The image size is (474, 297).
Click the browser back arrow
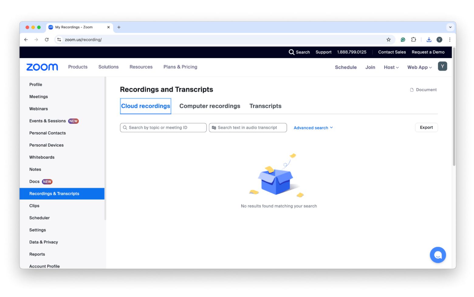click(26, 40)
